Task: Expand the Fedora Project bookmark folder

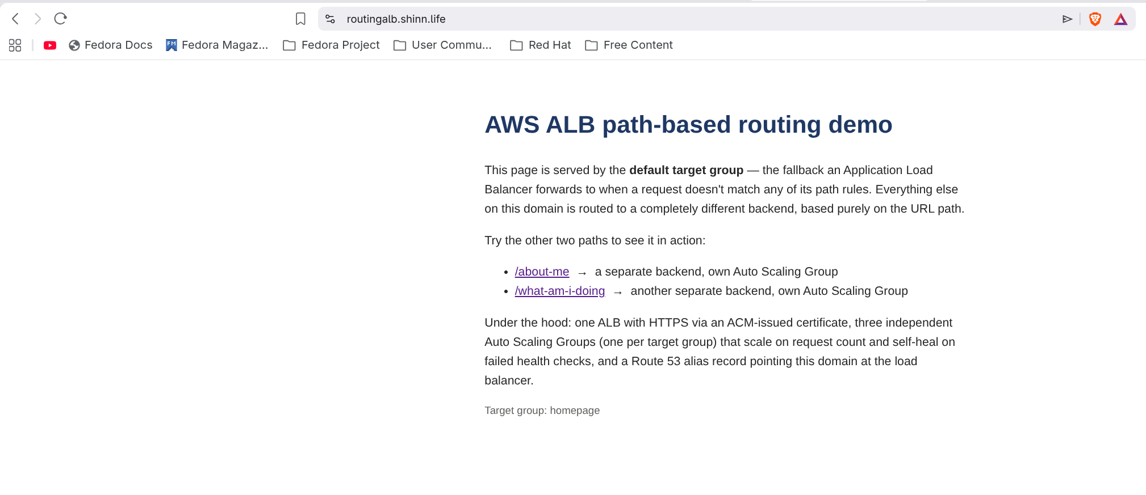Action: coord(331,45)
